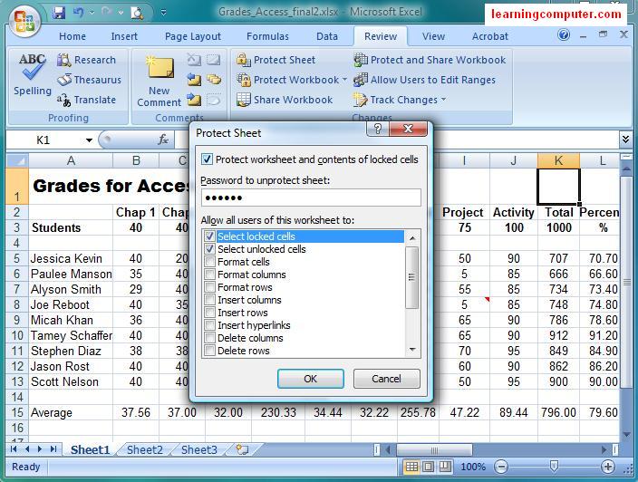Image resolution: width=638 pixels, height=482 pixels.
Task: Open the Name Box dropdown arrow
Action: 89,140
